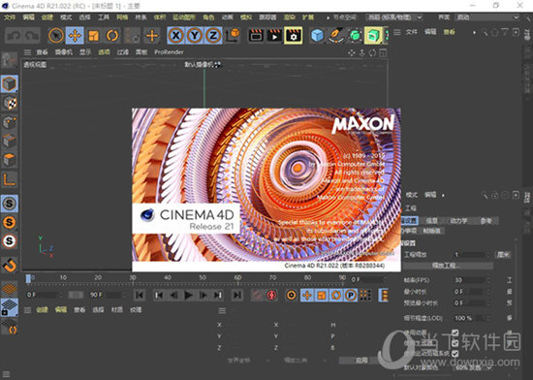Click the orange workplane grid icon
The width and height of the screenshot is (533, 380).
point(9,289)
